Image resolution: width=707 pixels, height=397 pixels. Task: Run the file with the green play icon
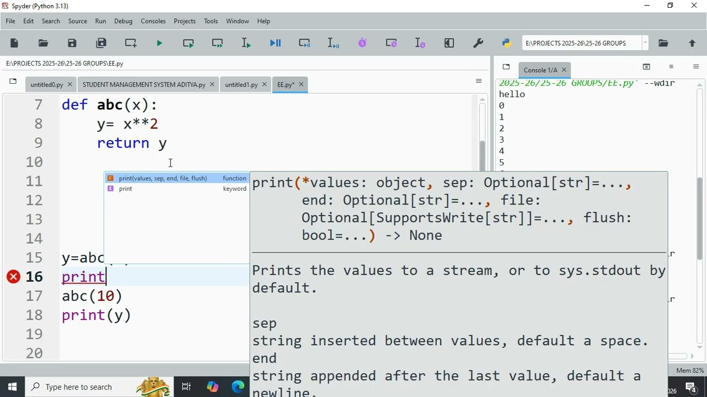point(160,43)
